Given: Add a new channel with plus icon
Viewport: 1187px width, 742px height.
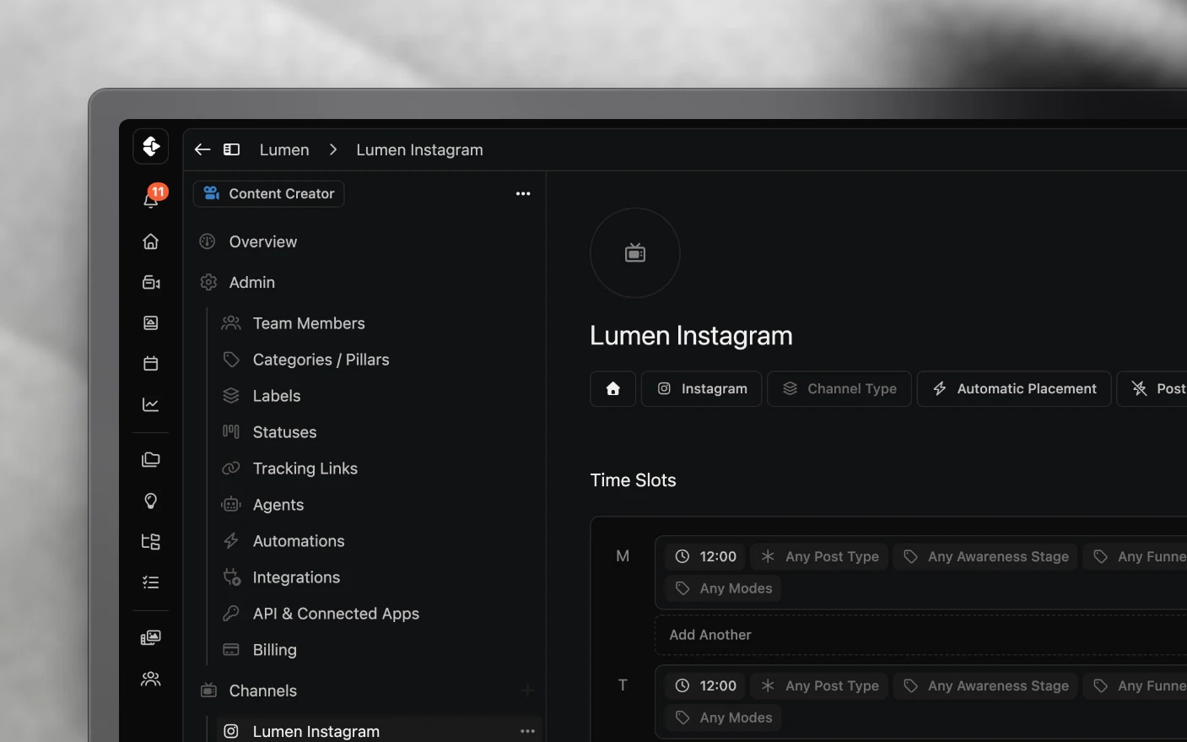Looking at the screenshot, I should pos(527,691).
